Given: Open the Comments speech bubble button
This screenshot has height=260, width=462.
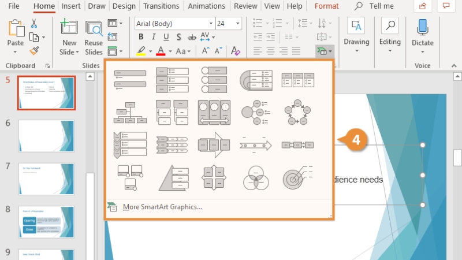Looking at the screenshot, I should pos(446,6).
